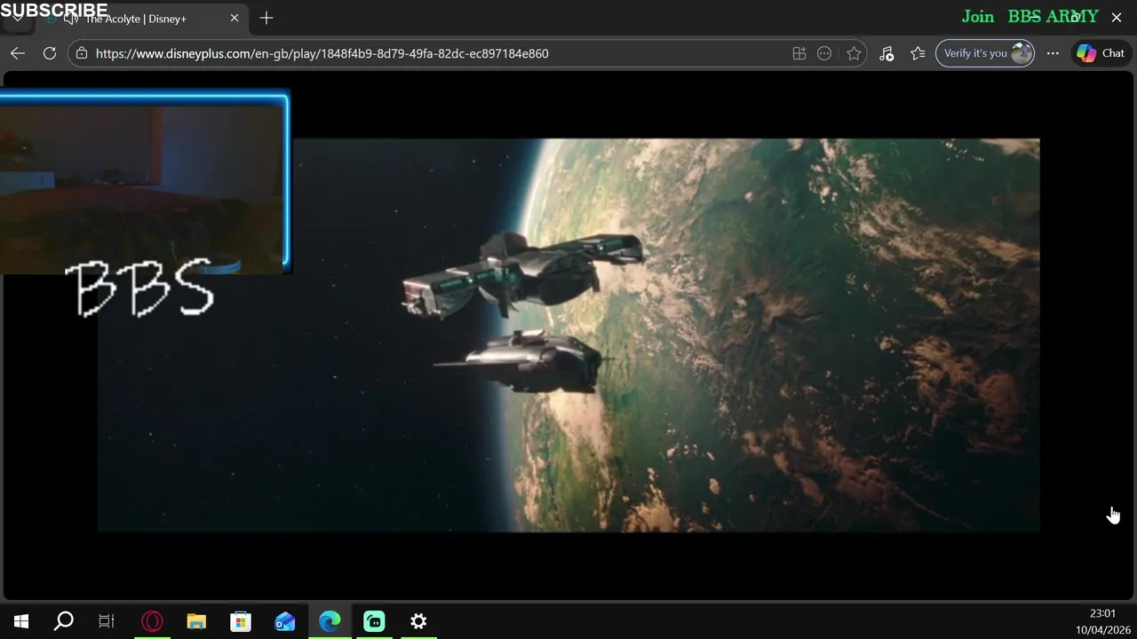The image size is (1137, 639).
Task: Open Copilot Chat
Action: click(1101, 53)
